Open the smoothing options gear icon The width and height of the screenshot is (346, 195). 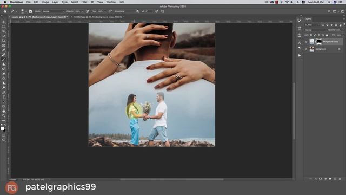click(137, 11)
